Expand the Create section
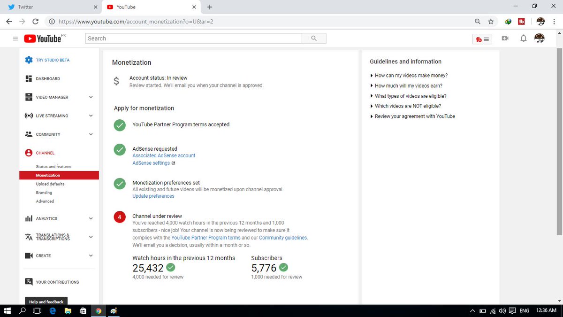 (91, 255)
